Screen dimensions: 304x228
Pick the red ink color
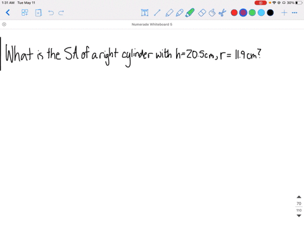click(x=234, y=13)
